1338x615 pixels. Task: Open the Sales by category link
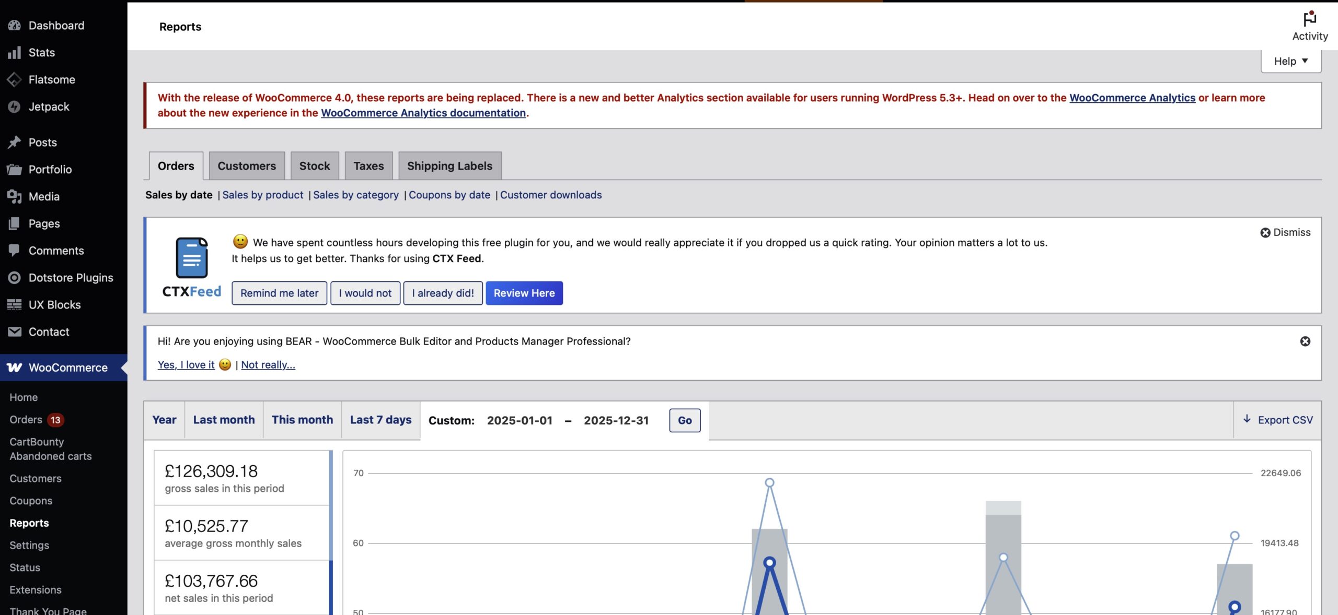(x=355, y=195)
